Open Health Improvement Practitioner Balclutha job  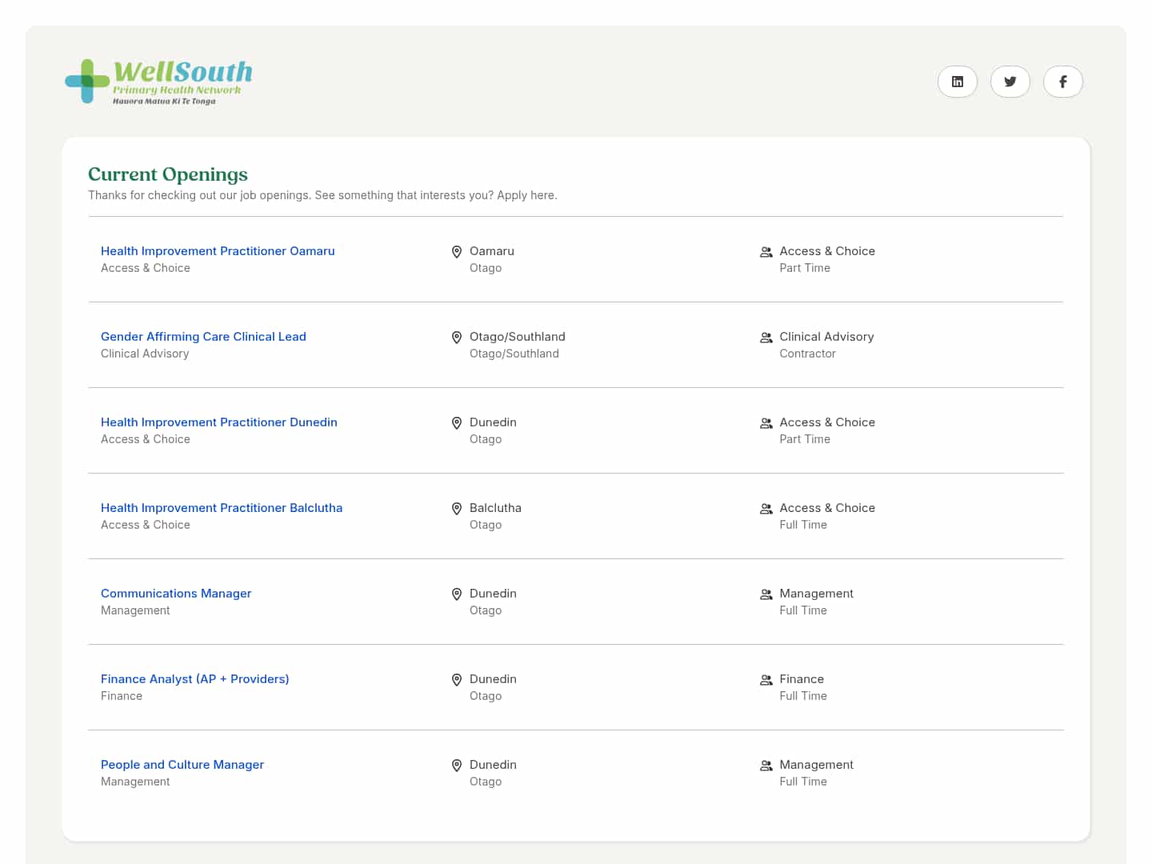(x=222, y=508)
